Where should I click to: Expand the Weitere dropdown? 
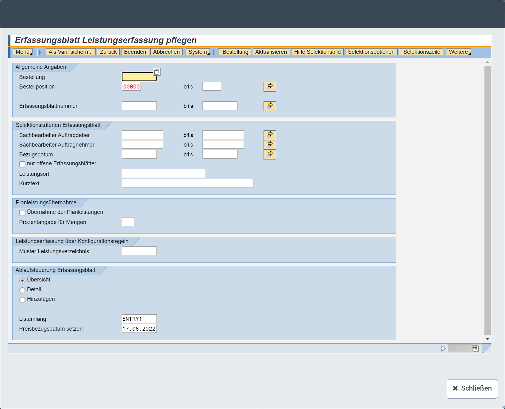[458, 52]
